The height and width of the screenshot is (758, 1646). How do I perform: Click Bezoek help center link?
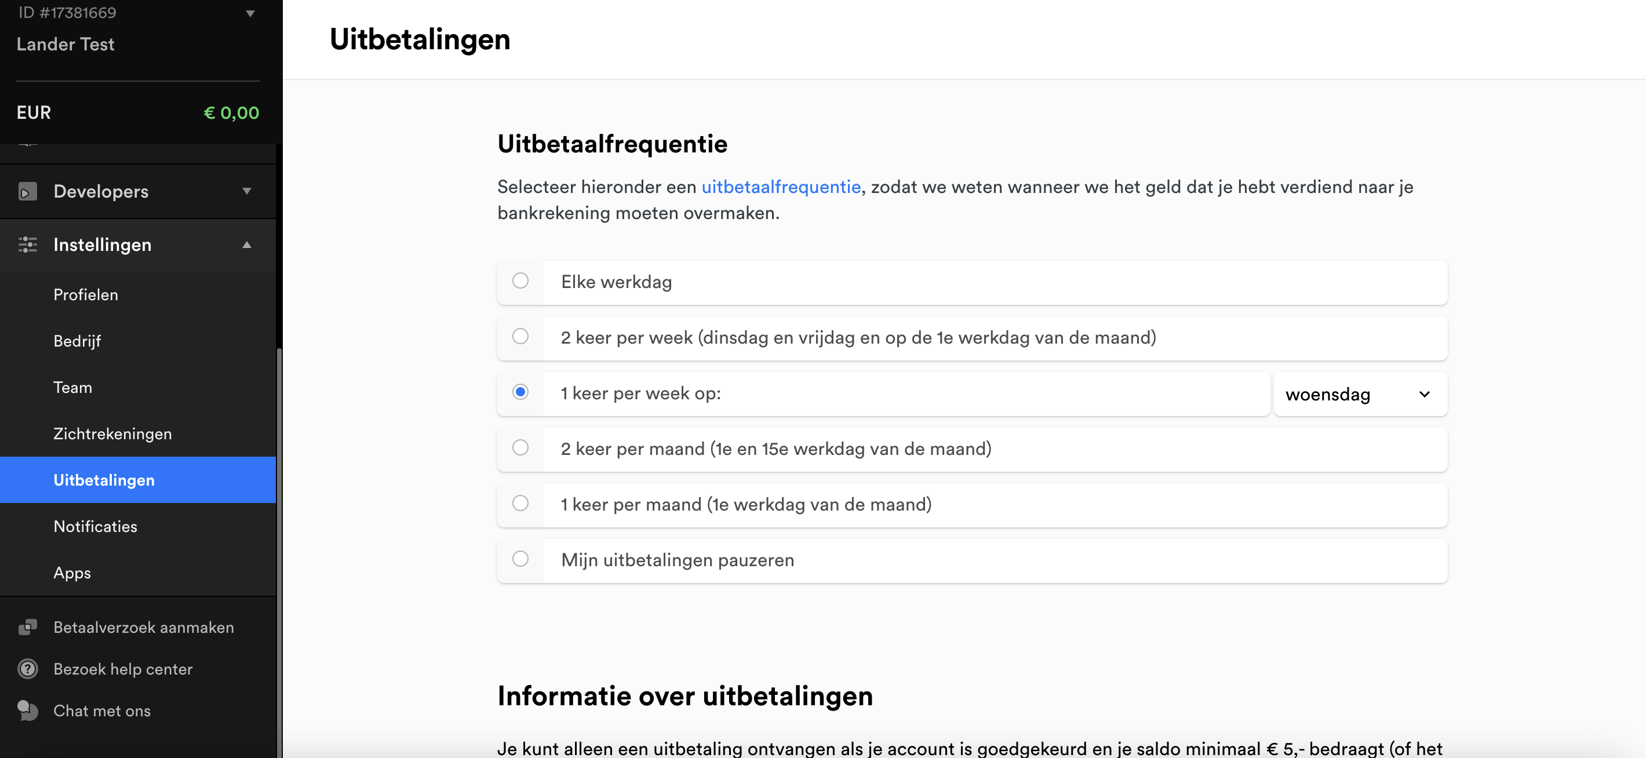coord(123,669)
